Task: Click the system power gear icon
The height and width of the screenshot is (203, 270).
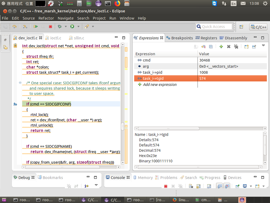Action: [x=265, y=4]
